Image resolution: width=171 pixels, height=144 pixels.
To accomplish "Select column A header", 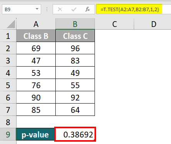I will click(36, 24).
